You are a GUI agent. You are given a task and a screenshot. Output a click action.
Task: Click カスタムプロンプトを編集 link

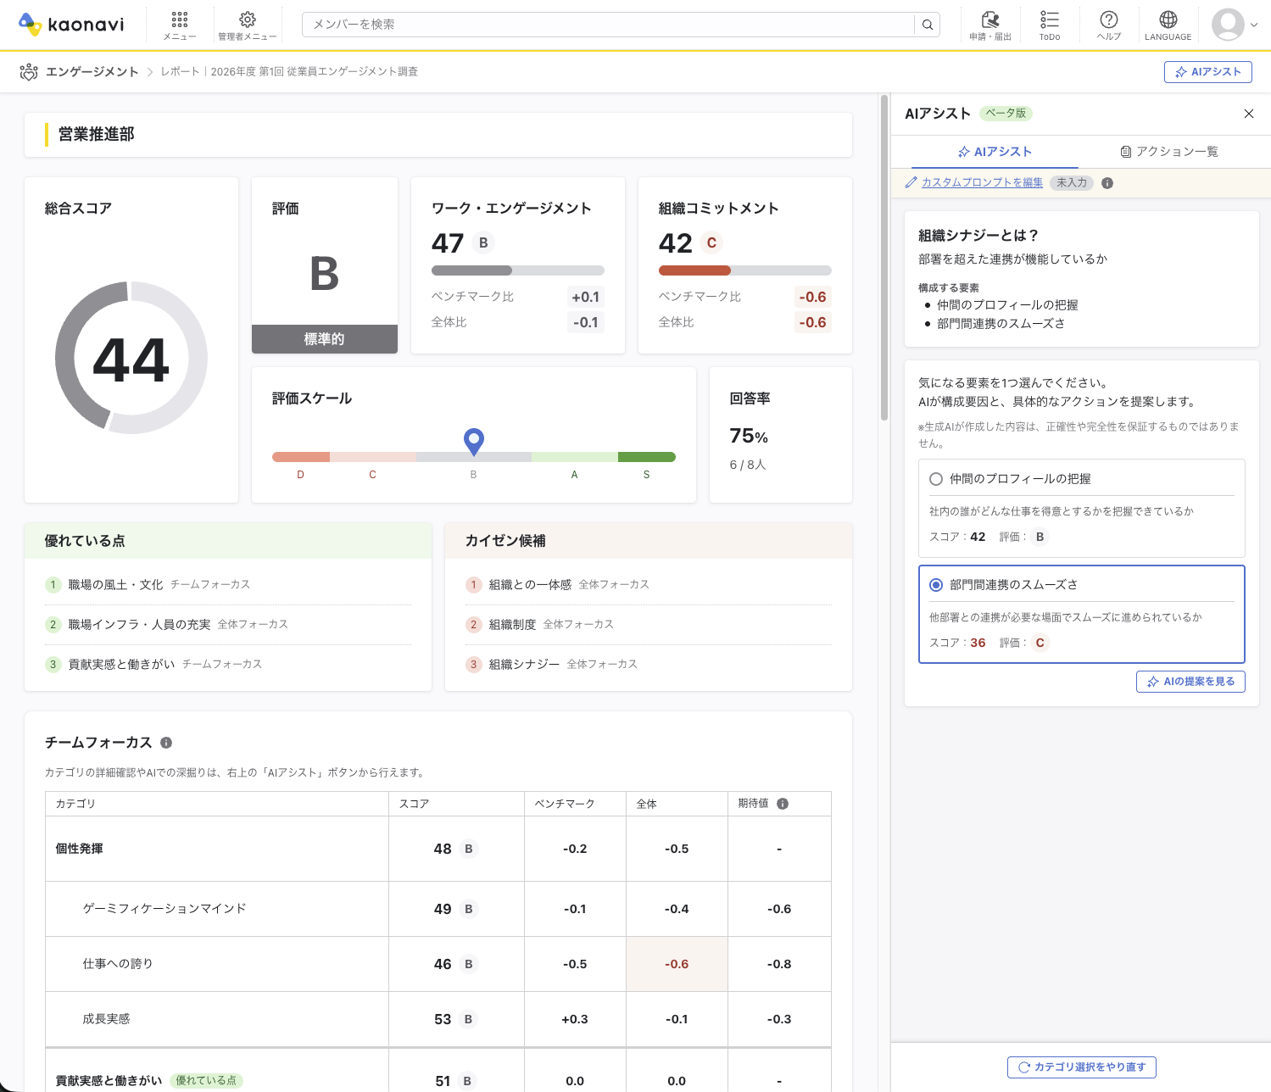tap(982, 182)
